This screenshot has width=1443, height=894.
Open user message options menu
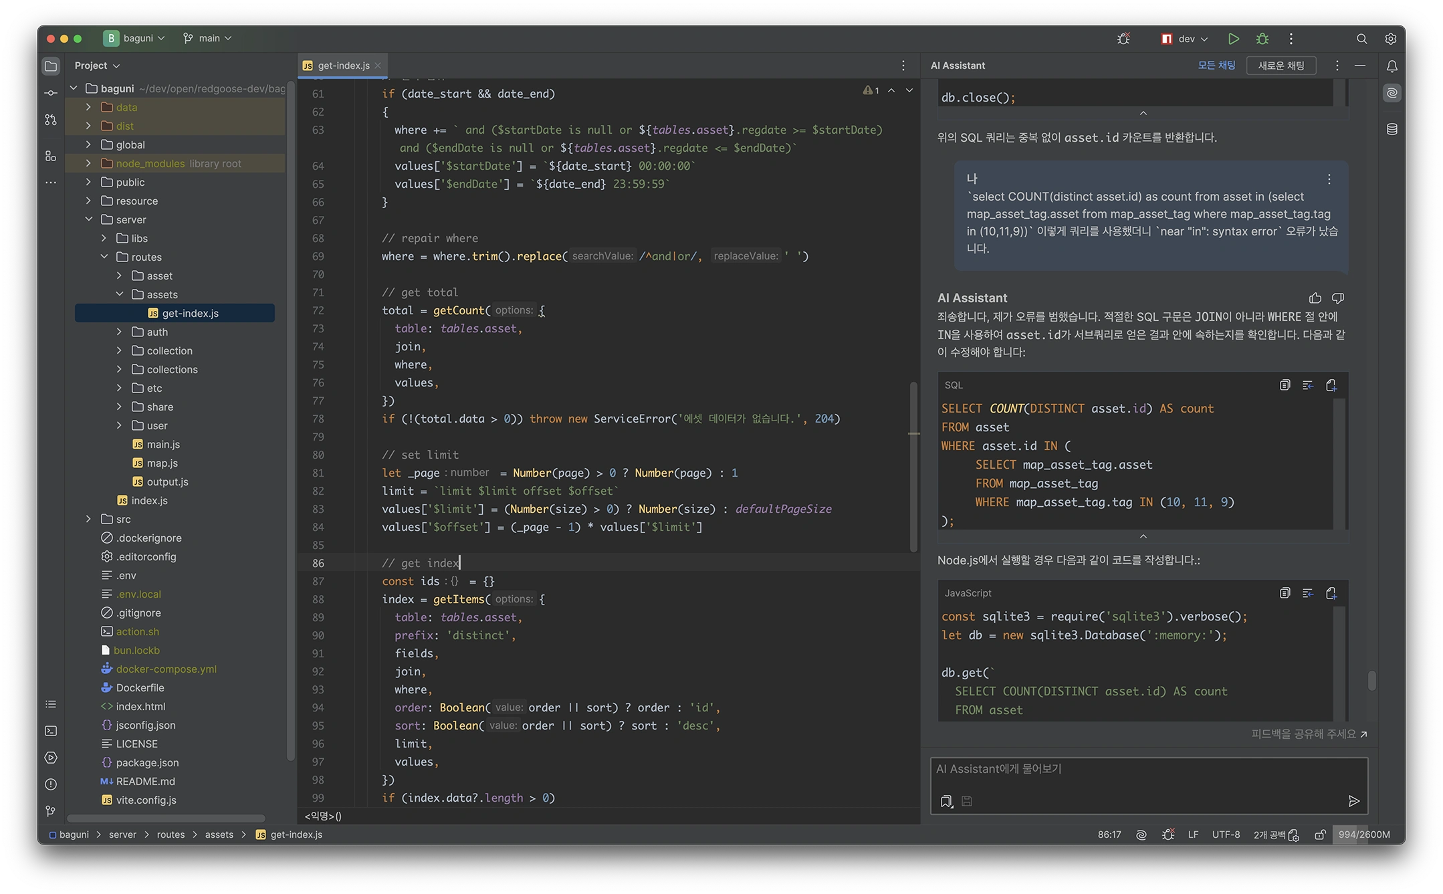[1329, 179]
